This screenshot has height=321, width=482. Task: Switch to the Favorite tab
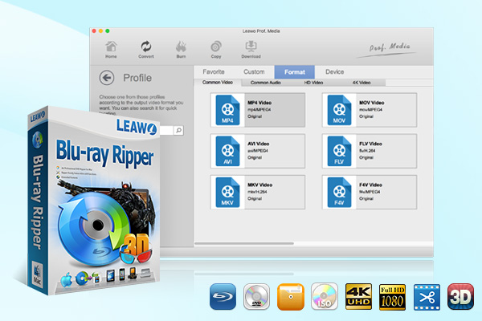point(214,72)
